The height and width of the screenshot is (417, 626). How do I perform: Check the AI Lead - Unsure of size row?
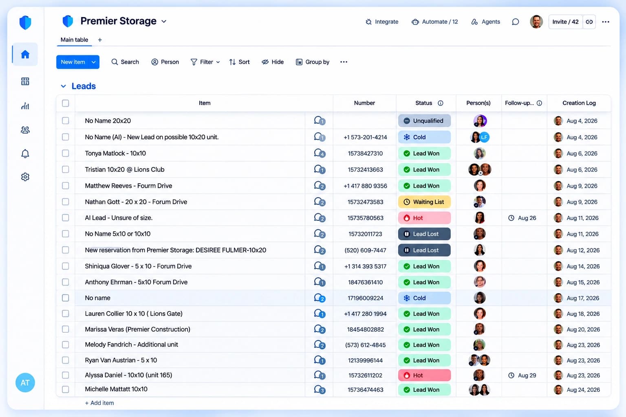point(66,218)
